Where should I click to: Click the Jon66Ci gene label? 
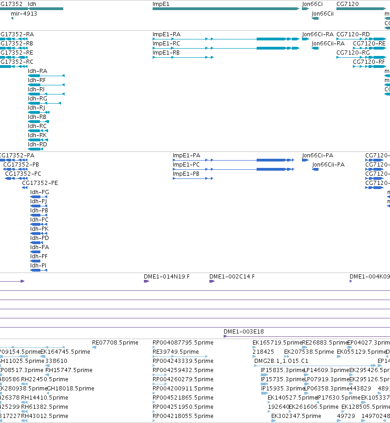[312, 4]
